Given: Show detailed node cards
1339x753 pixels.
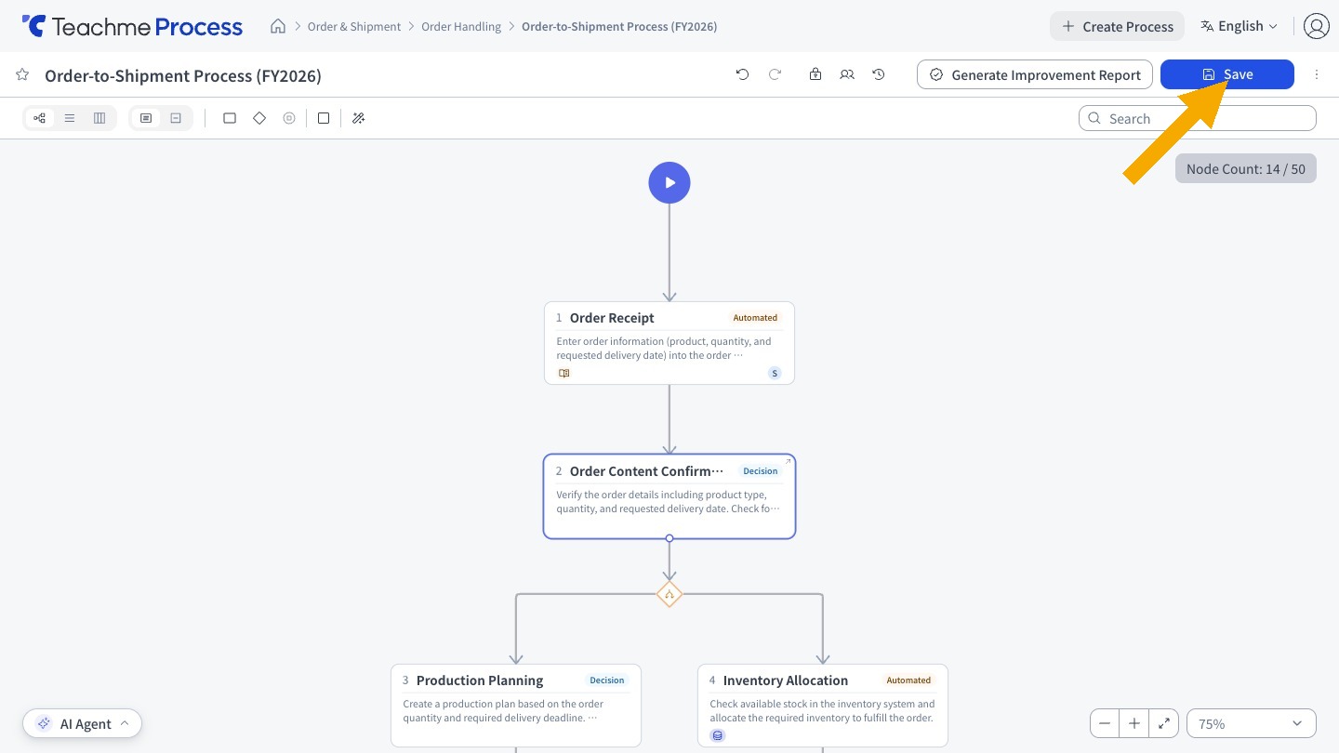Looking at the screenshot, I should click(x=146, y=118).
